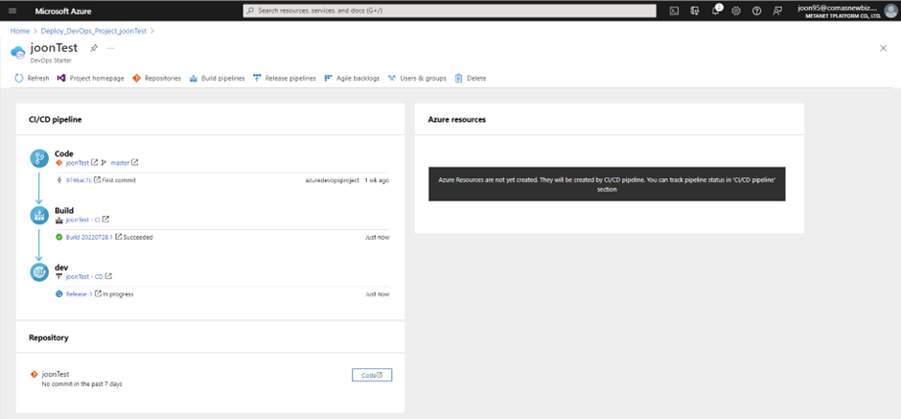
Task: Click the DevOps Starter cloud icon
Action: coord(18,52)
